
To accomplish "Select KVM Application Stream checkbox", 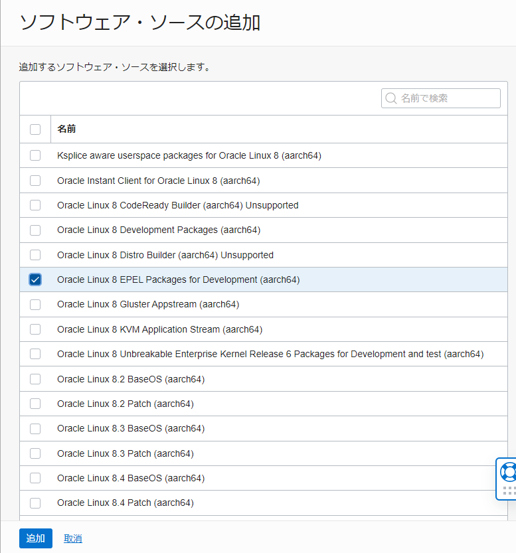I will [x=35, y=329].
